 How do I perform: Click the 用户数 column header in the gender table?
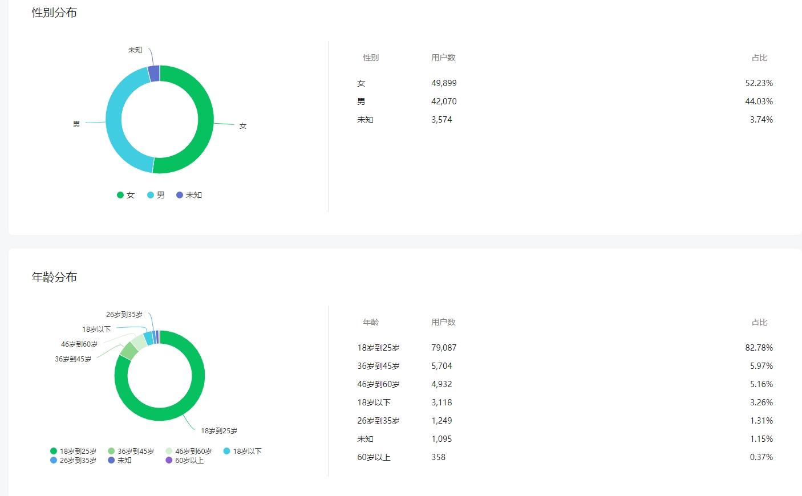click(443, 58)
